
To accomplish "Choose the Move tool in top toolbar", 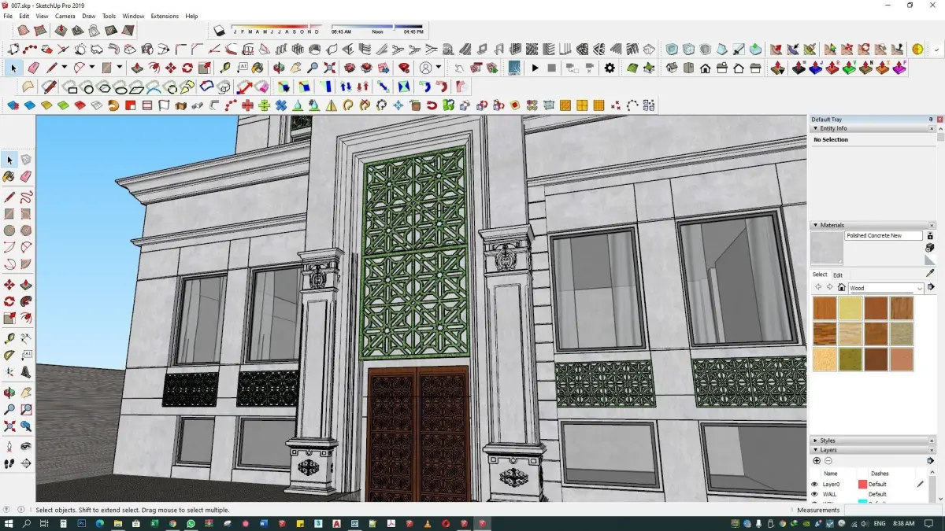I will [170, 68].
